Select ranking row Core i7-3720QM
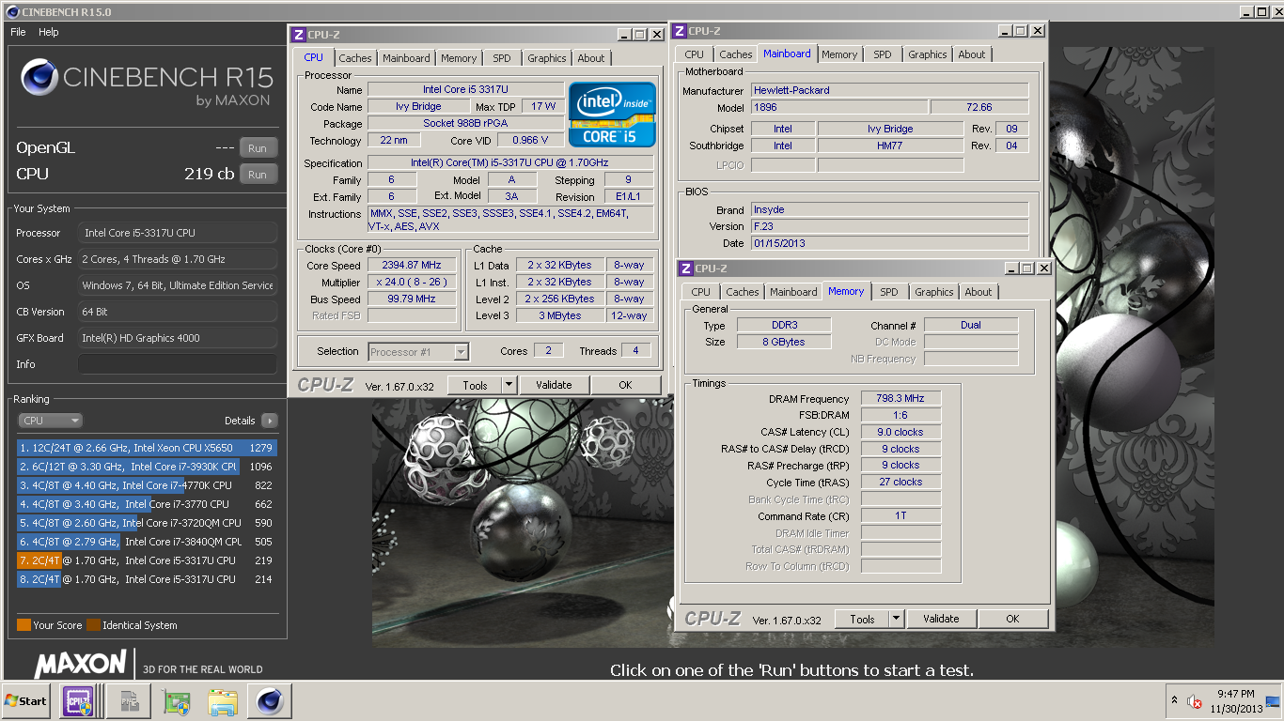The image size is (1284, 721). 147,523
